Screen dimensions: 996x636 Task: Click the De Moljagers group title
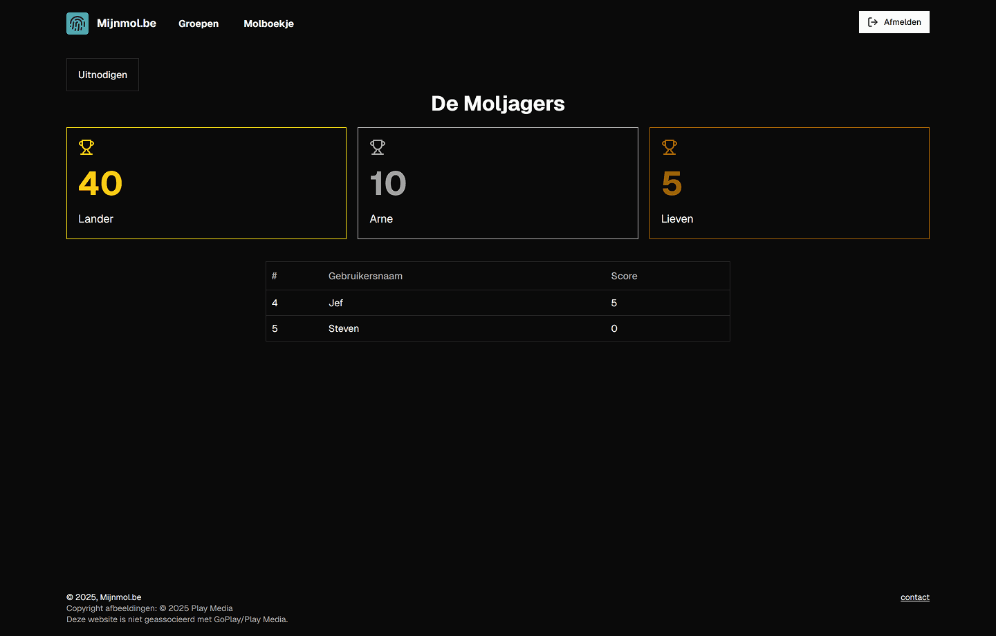(498, 104)
